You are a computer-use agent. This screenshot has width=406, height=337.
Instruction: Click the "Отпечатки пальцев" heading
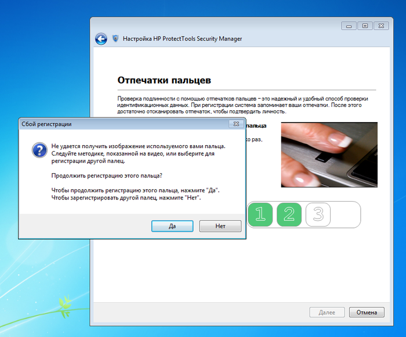[x=164, y=80]
